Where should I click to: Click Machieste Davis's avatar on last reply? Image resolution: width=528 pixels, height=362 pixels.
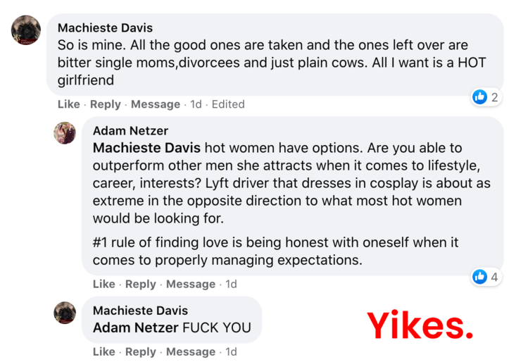coord(65,312)
